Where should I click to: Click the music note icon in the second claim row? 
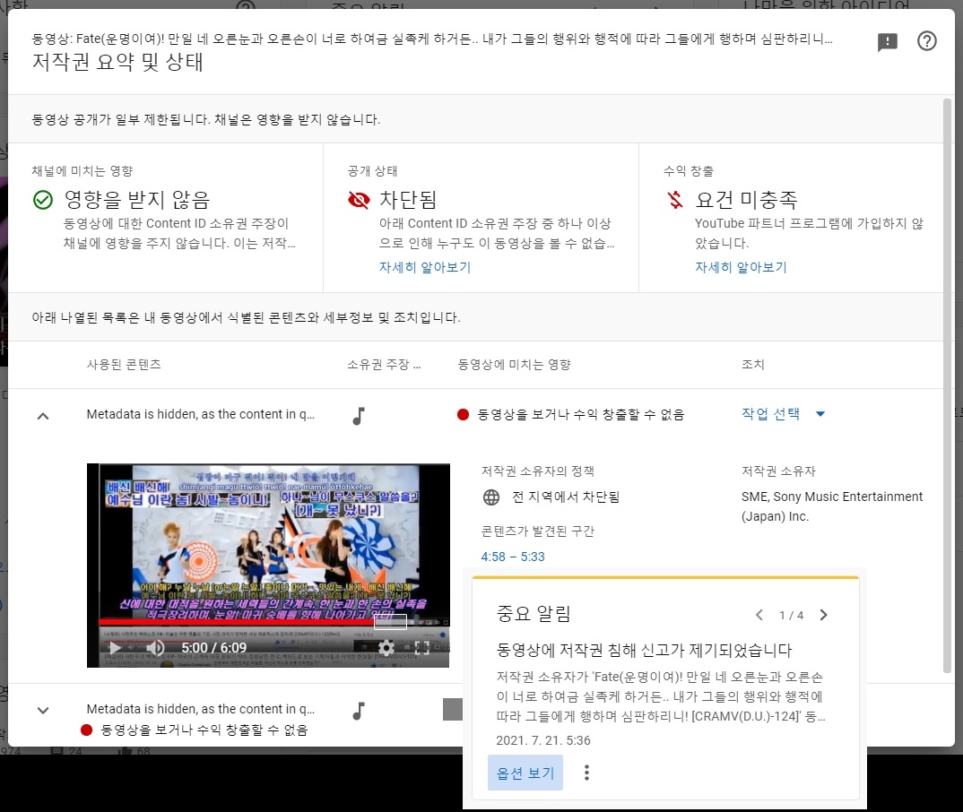pos(359,710)
